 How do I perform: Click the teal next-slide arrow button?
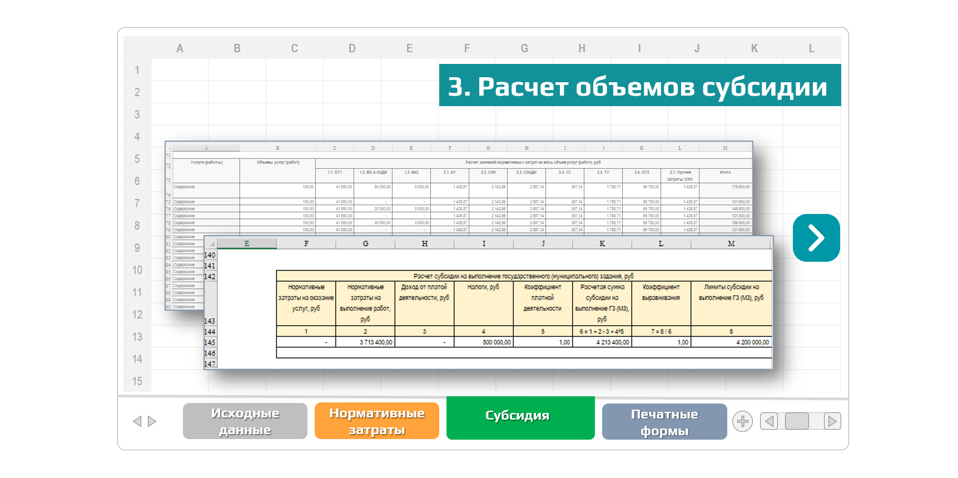click(x=816, y=238)
